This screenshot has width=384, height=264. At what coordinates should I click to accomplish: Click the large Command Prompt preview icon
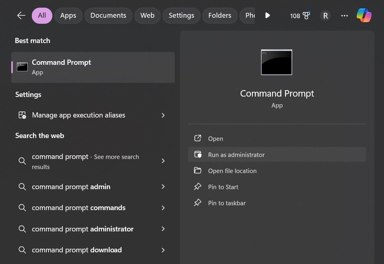[277, 62]
